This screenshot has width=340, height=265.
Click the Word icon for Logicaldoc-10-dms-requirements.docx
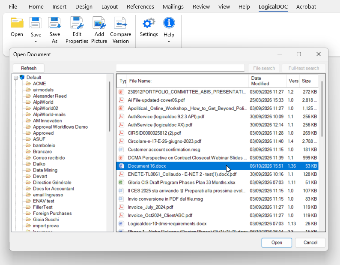121,223
